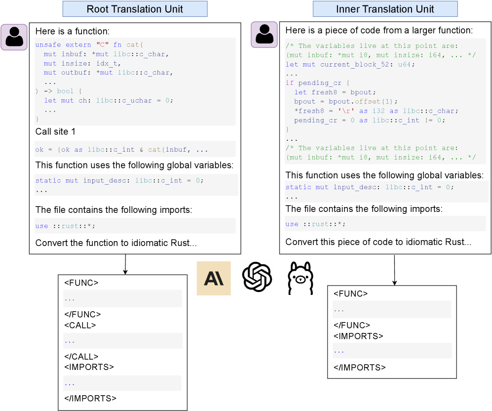Click the </CALL> closing tag

81,356
